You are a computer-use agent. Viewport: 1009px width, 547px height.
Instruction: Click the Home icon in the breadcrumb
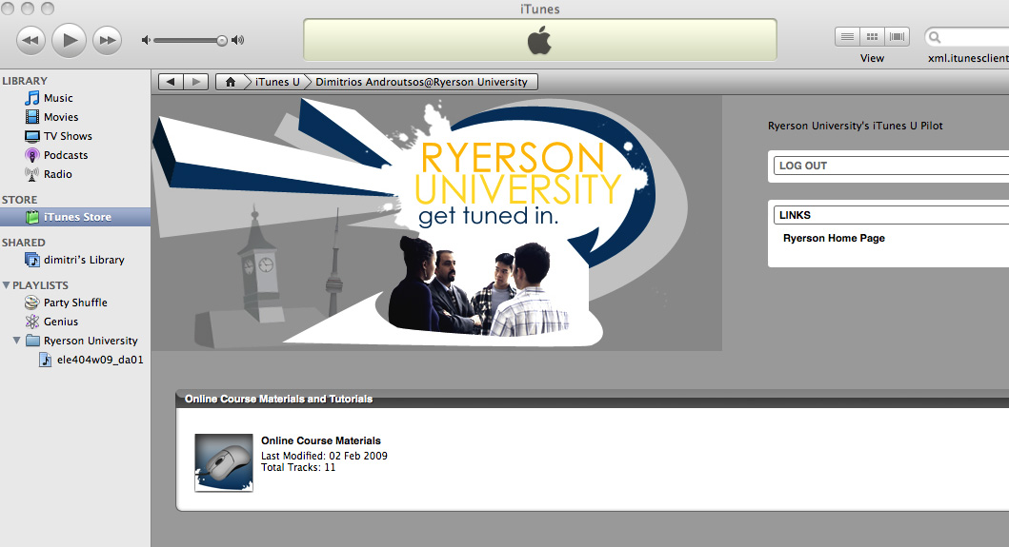[x=231, y=82]
